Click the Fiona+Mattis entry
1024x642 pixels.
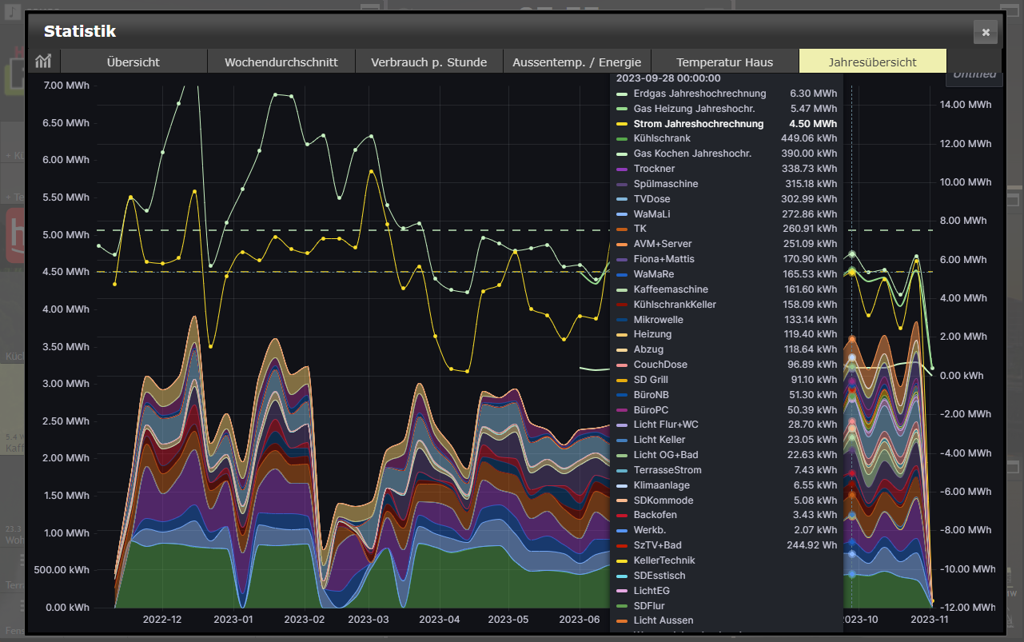point(727,259)
